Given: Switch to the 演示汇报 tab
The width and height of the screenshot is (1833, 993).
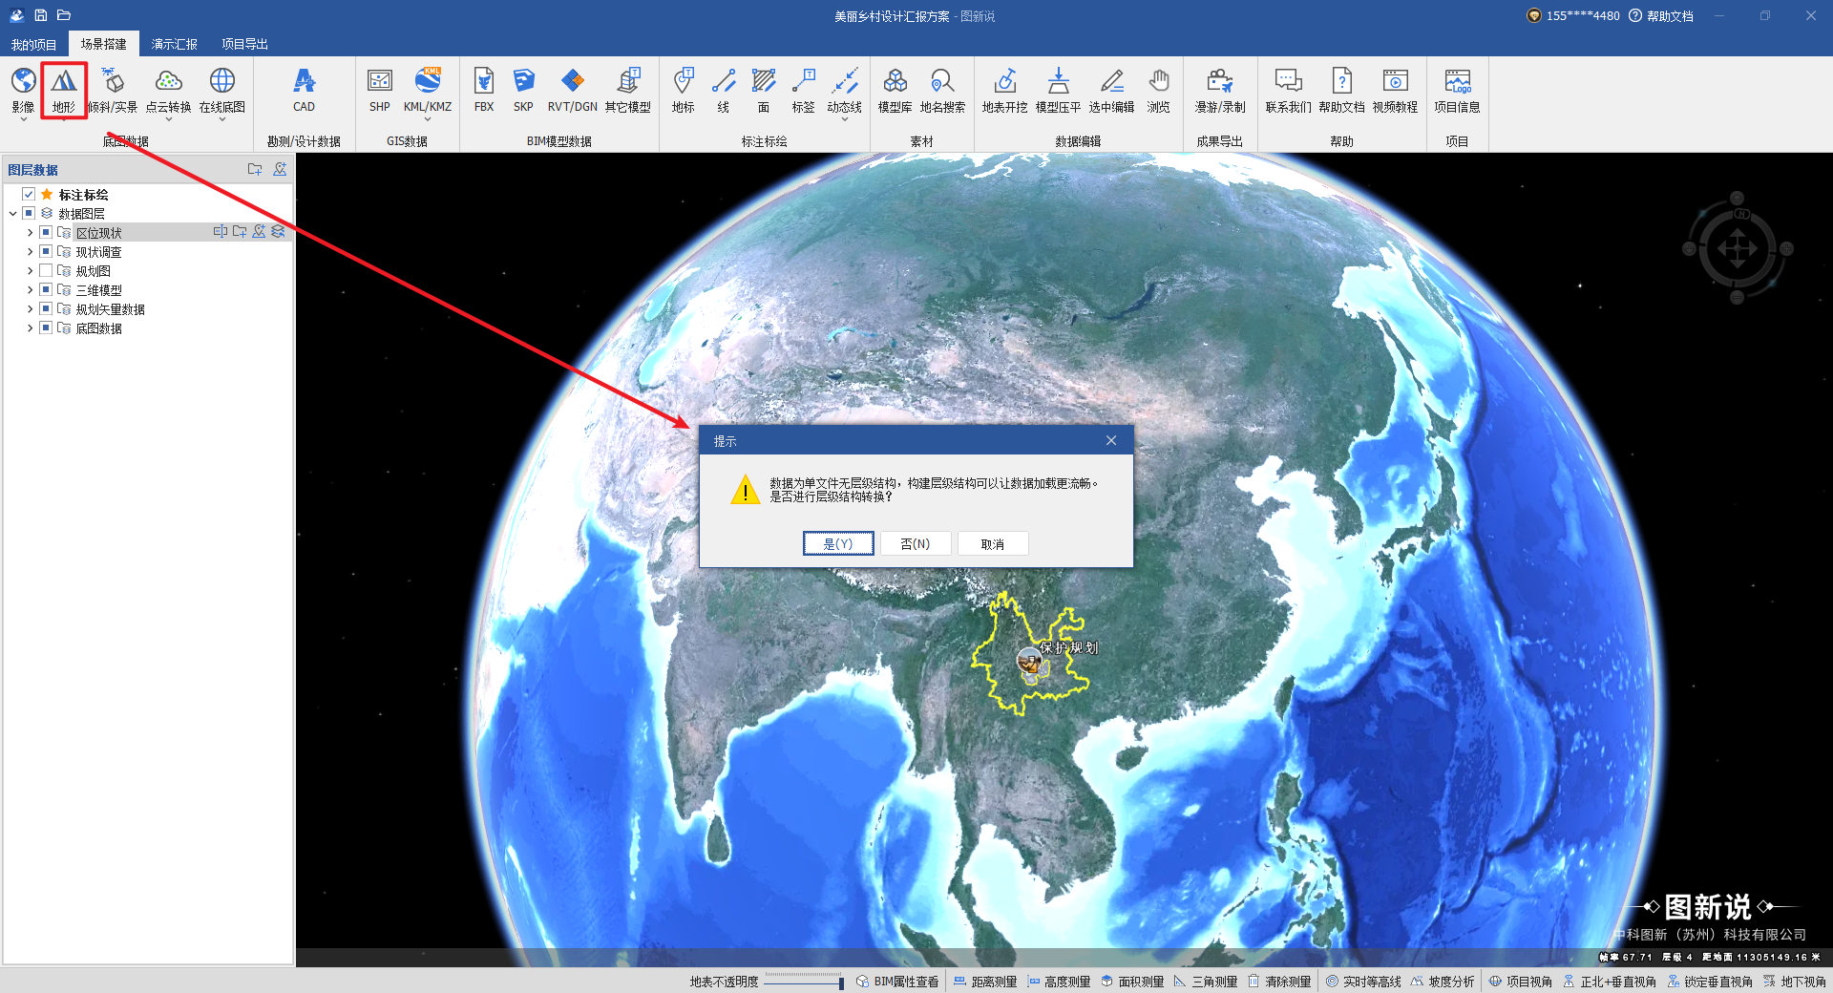Looking at the screenshot, I should click(x=174, y=44).
